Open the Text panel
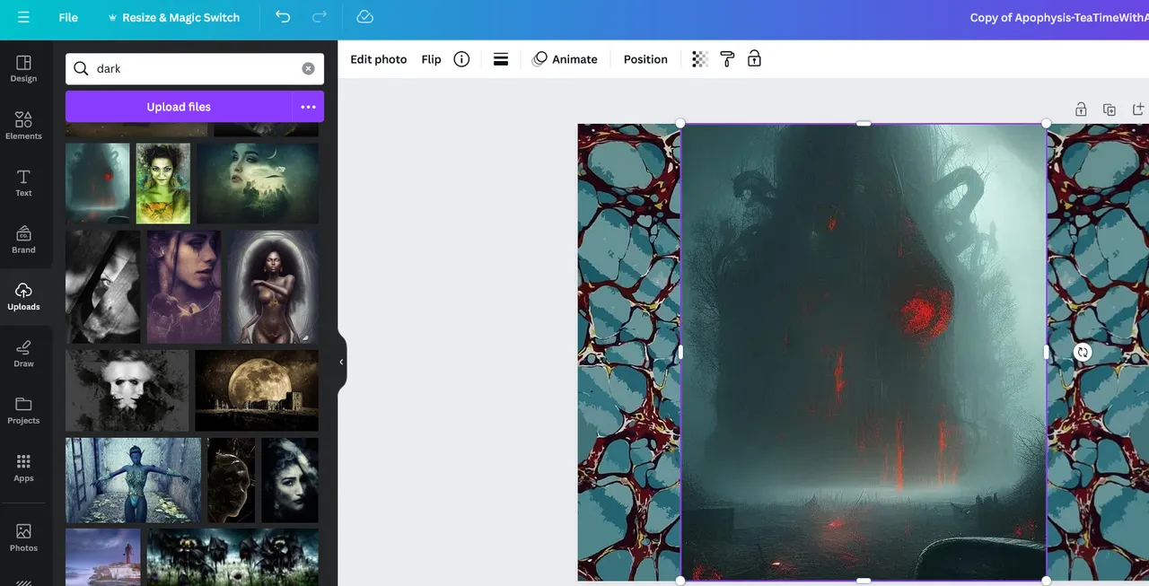Image resolution: width=1149 pixels, height=586 pixels. [24, 182]
